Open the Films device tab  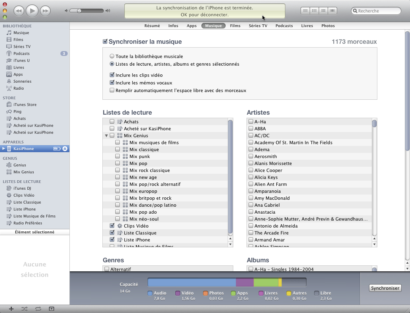[x=235, y=26]
